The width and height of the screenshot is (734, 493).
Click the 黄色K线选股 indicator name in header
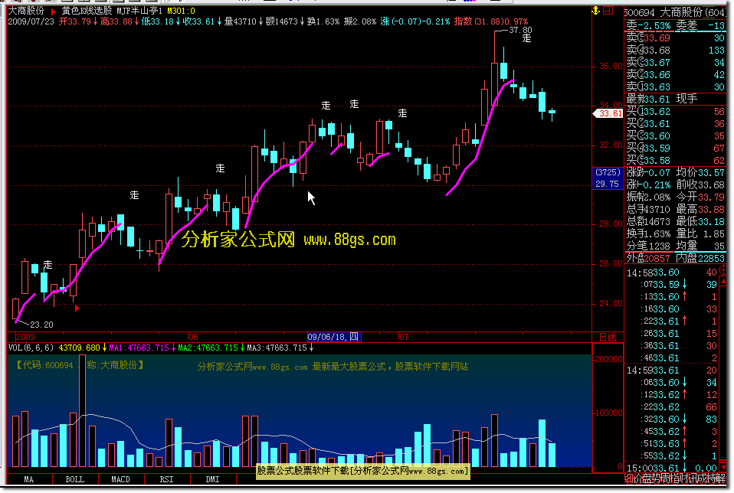(87, 11)
